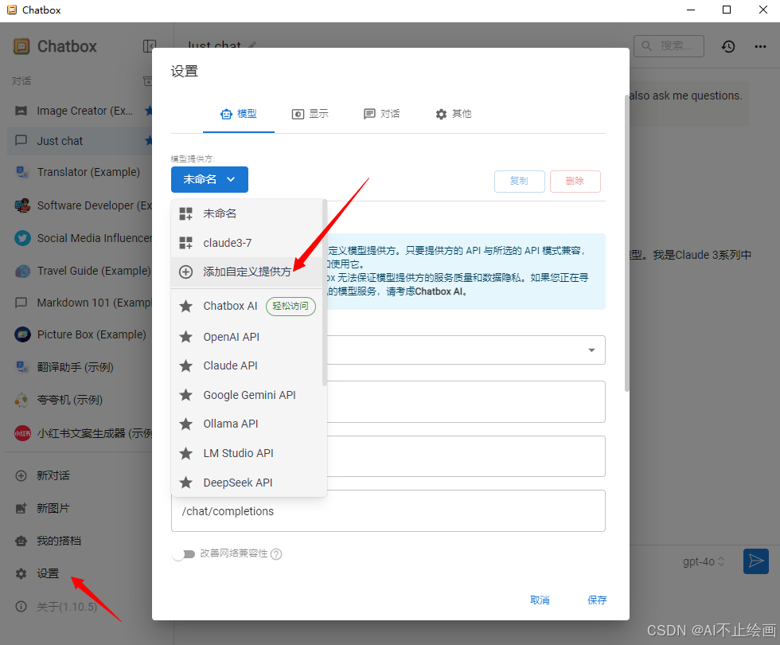Viewport: 780px width, 645px height.
Task: Click the help icon beside 改善网络兼容性
Action: coord(277,554)
